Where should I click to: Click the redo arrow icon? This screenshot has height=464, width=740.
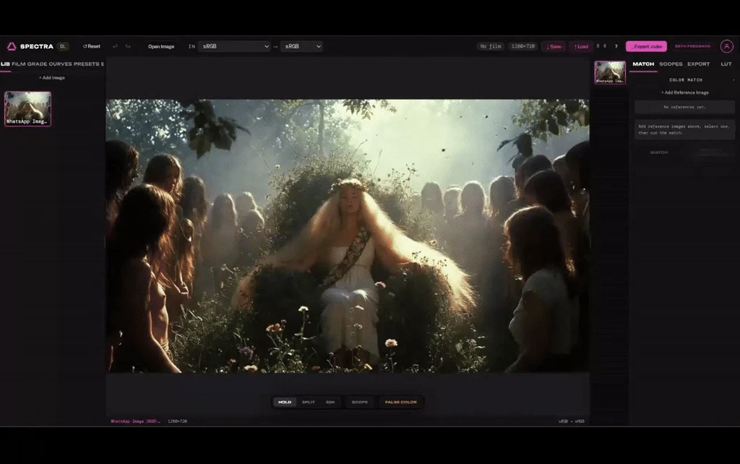(128, 46)
